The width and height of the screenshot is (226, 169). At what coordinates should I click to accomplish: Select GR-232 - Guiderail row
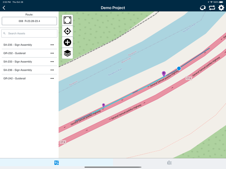click(29, 53)
